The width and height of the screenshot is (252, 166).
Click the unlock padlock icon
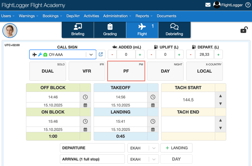point(244,30)
